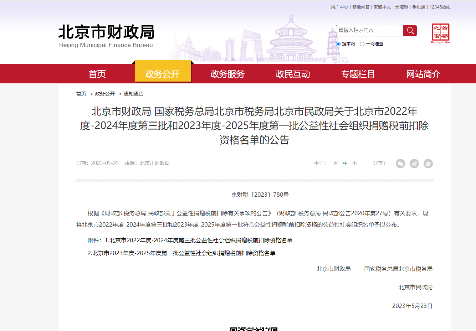
Task: Click the search magnifier icon
Action: [x=410, y=31]
